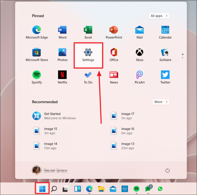Open WhatsApp from the taskbar
This screenshot has height=195, width=197.
pyautogui.click(x=160, y=189)
